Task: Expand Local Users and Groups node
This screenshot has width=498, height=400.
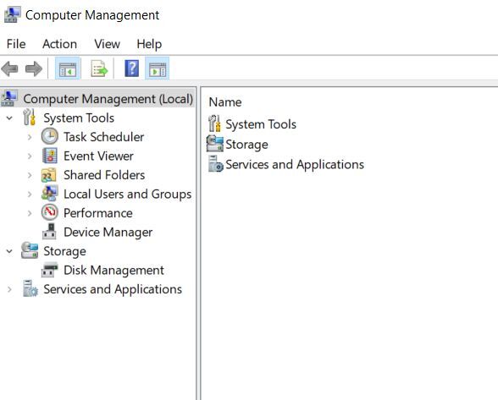Action: click(30, 195)
